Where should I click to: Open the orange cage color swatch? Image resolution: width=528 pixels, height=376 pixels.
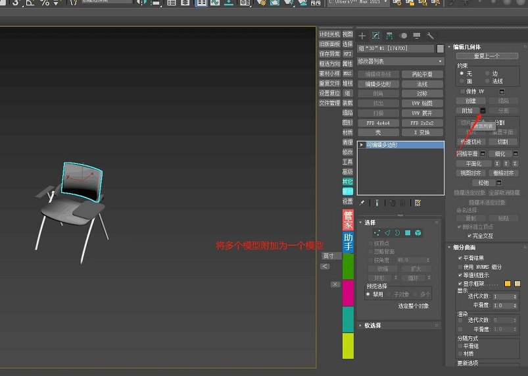[508, 284]
